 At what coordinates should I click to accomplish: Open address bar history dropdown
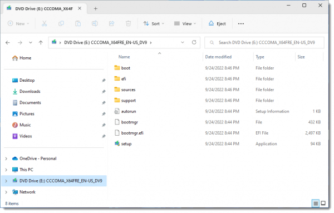pyautogui.click(x=183, y=42)
